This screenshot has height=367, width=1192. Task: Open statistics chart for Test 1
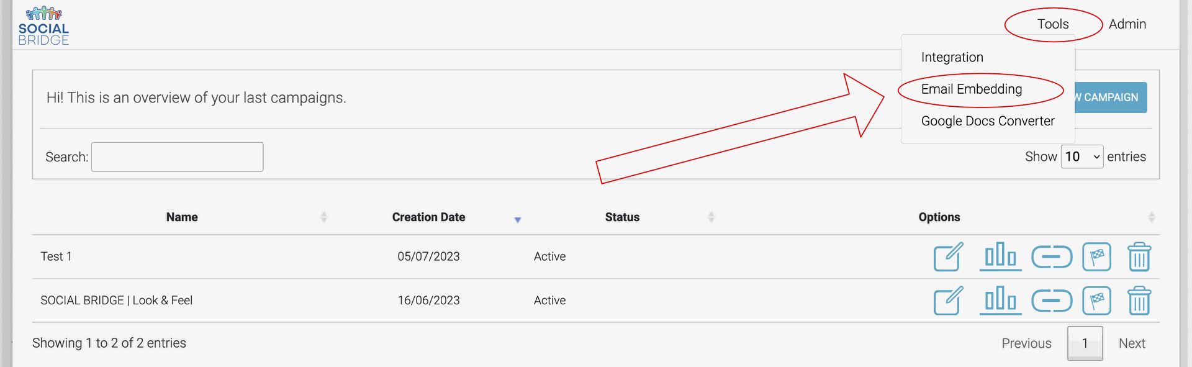pyautogui.click(x=1000, y=256)
